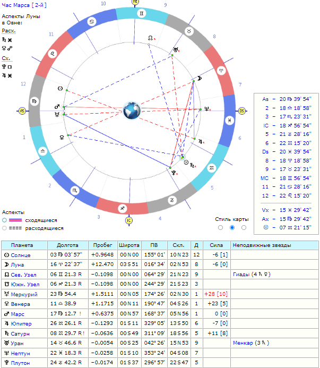
Task: Select the middle chart style radio option
Action: [232, 228]
